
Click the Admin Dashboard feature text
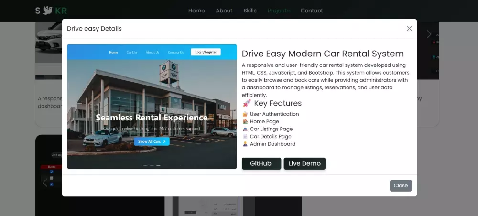click(x=272, y=144)
